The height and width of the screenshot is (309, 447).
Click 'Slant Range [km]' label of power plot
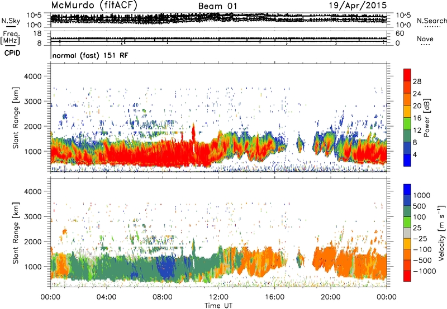(16, 118)
